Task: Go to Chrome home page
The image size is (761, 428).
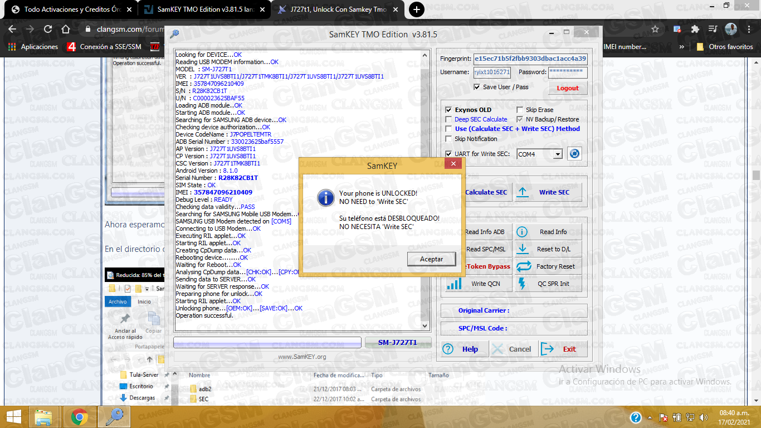Action: [66, 29]
